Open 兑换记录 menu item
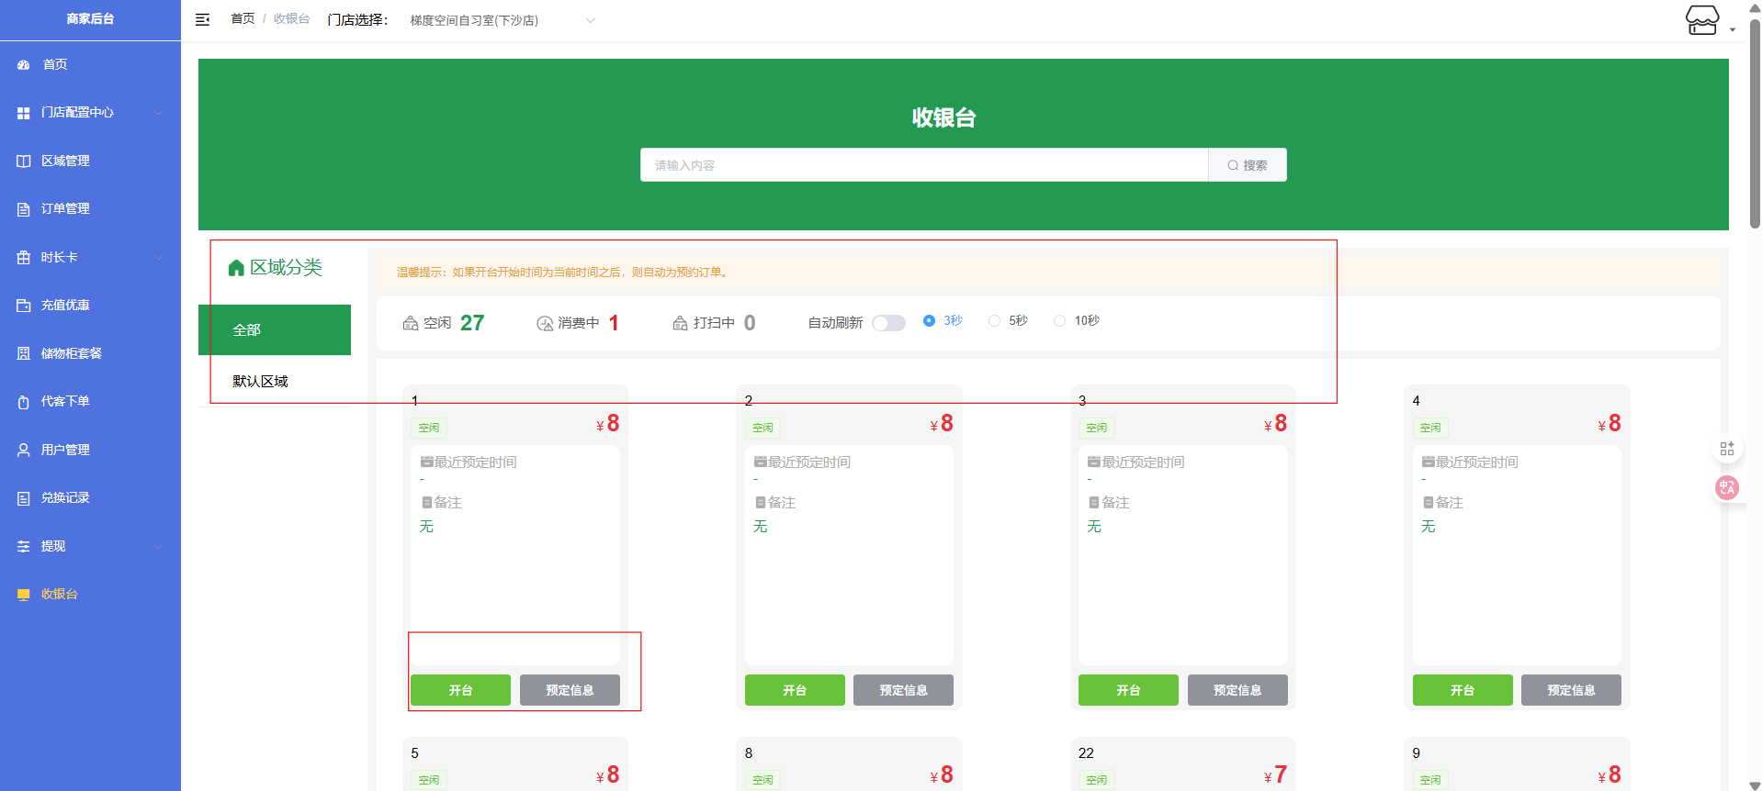Screen dimensions: 1762x791 pos(90,498)
